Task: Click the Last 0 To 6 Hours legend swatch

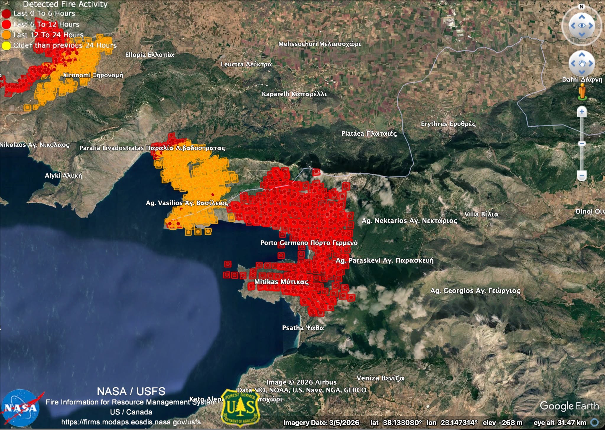Action: coord(6,14)
